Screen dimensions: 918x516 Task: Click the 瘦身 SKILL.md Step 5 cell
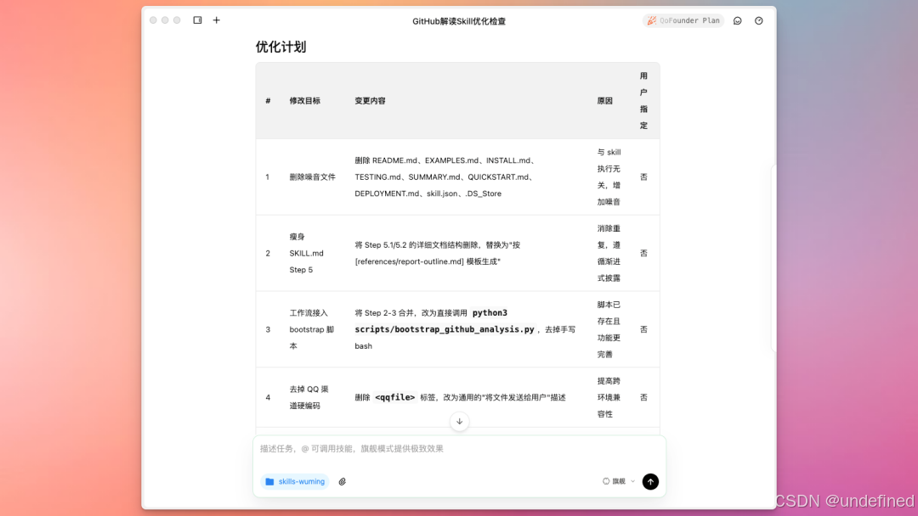coord(306,253)
